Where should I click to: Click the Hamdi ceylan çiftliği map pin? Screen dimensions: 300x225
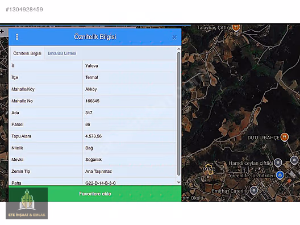click(x=278, y=163)
